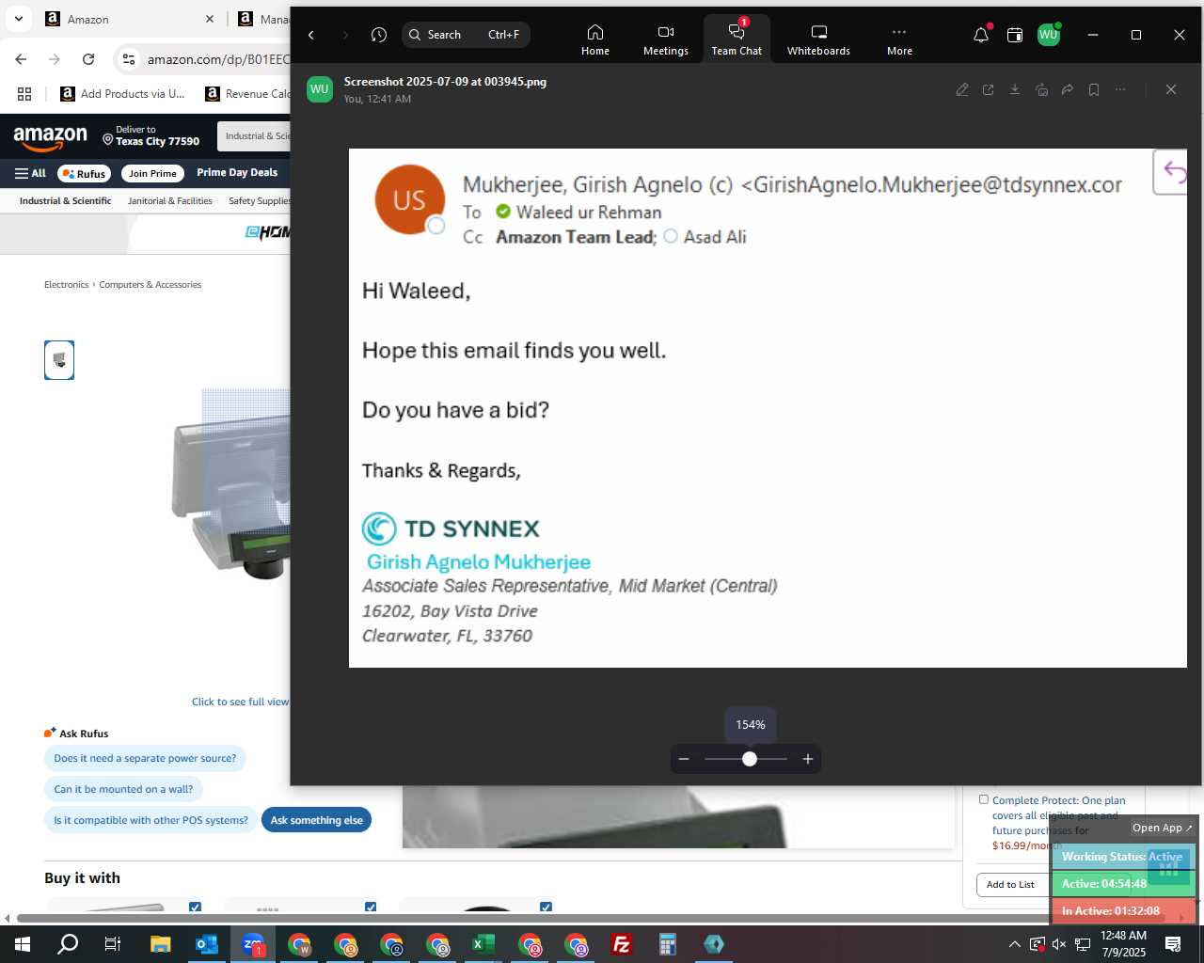
Task: Toggle Complete Protect plan checkbox
Action: [x=984, y=799]
